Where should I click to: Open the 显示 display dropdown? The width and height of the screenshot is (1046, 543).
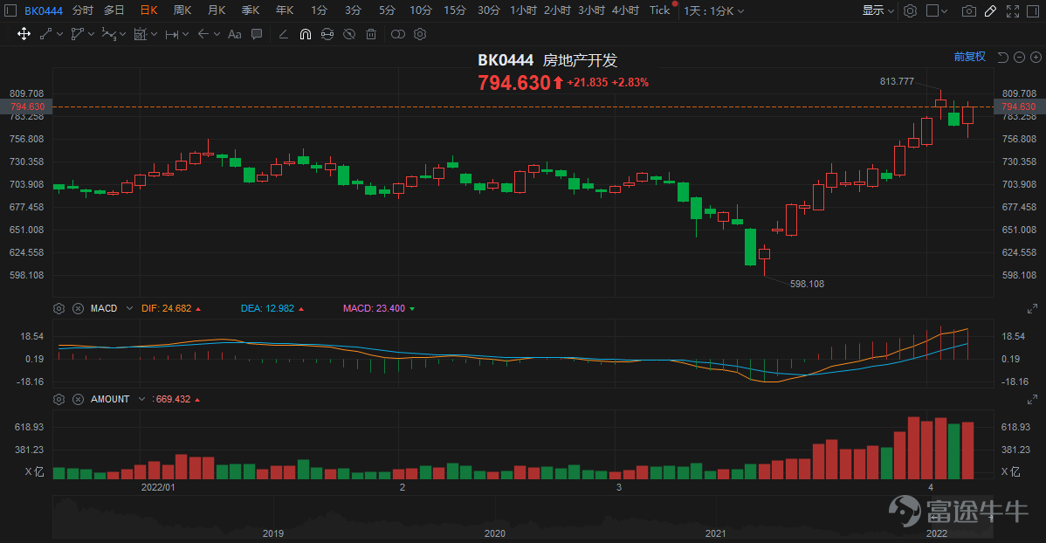877,10
